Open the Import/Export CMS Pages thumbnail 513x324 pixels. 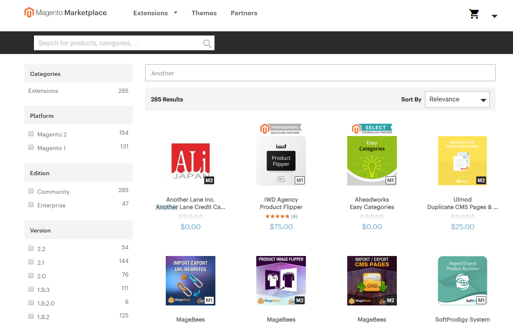click(372, 281)
